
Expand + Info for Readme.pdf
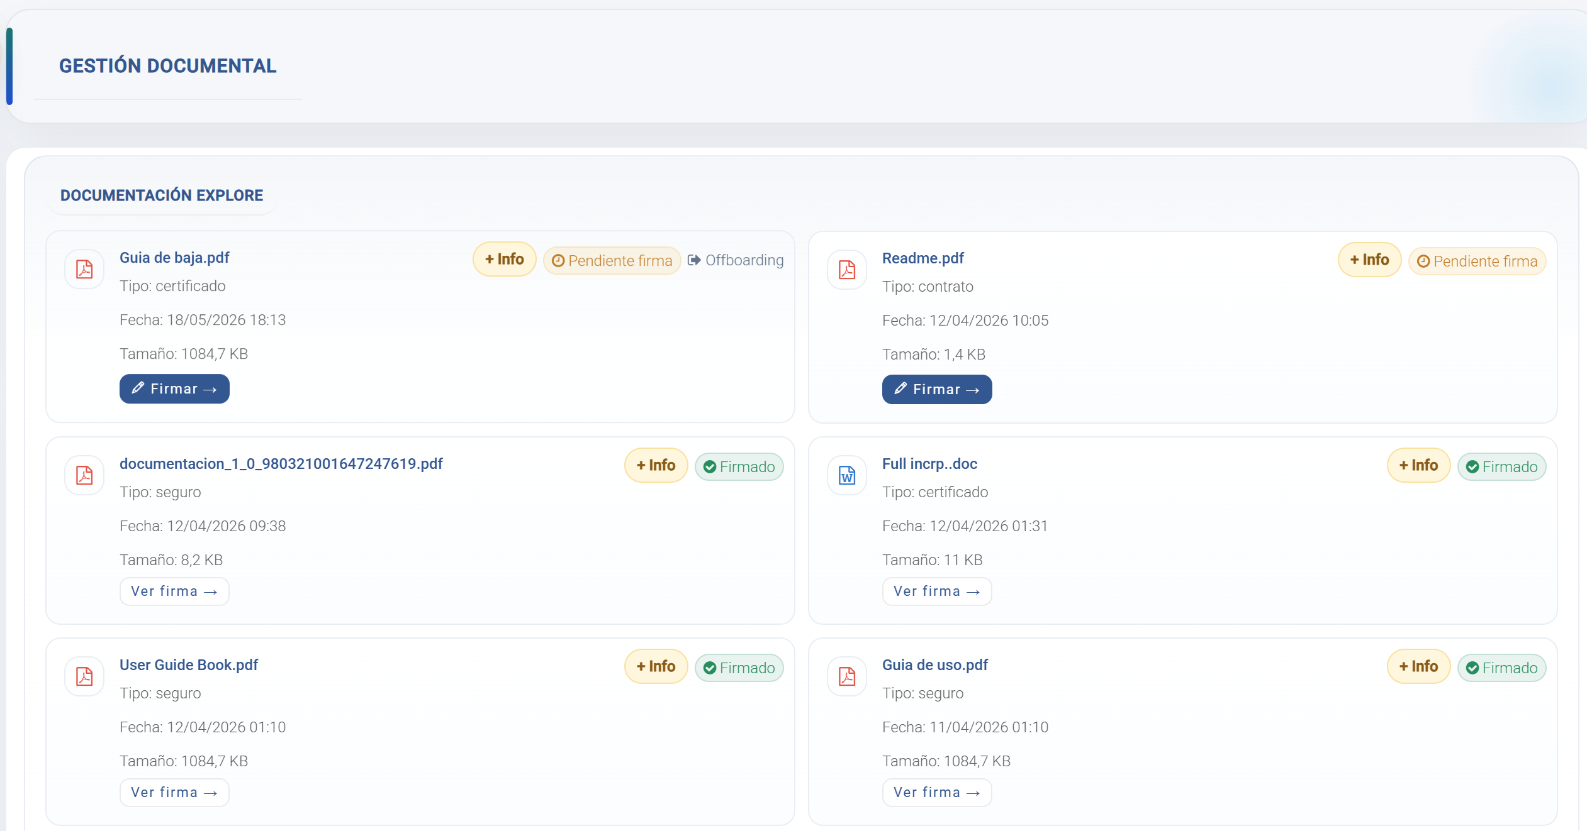(1370, 260)
